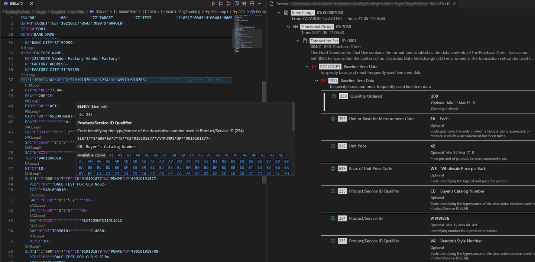Image resolution: width=535 pixels, height=262 pixels.
Task: Click the Transaction Set document icon
Action: (x=305, y=41)
